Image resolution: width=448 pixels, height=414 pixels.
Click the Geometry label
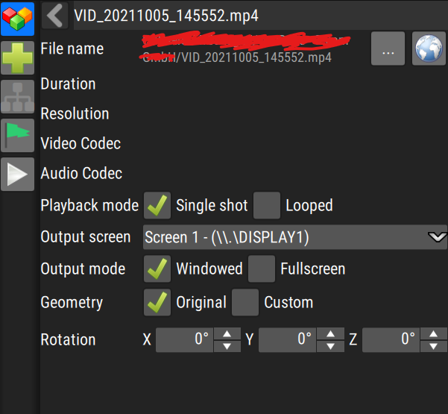tap(72, 303)
